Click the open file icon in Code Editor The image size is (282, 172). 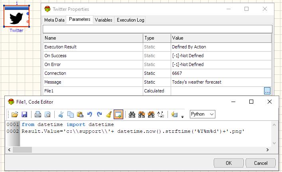15,114
